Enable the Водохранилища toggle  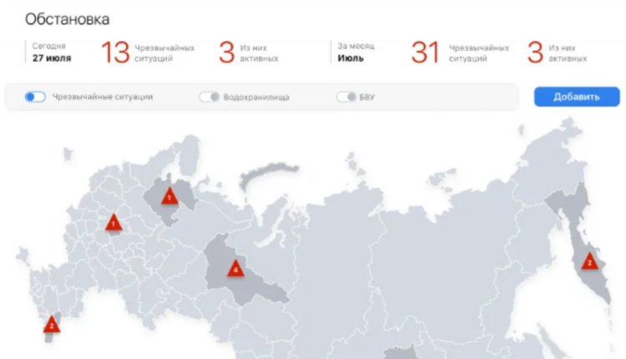tap(210, 97)
